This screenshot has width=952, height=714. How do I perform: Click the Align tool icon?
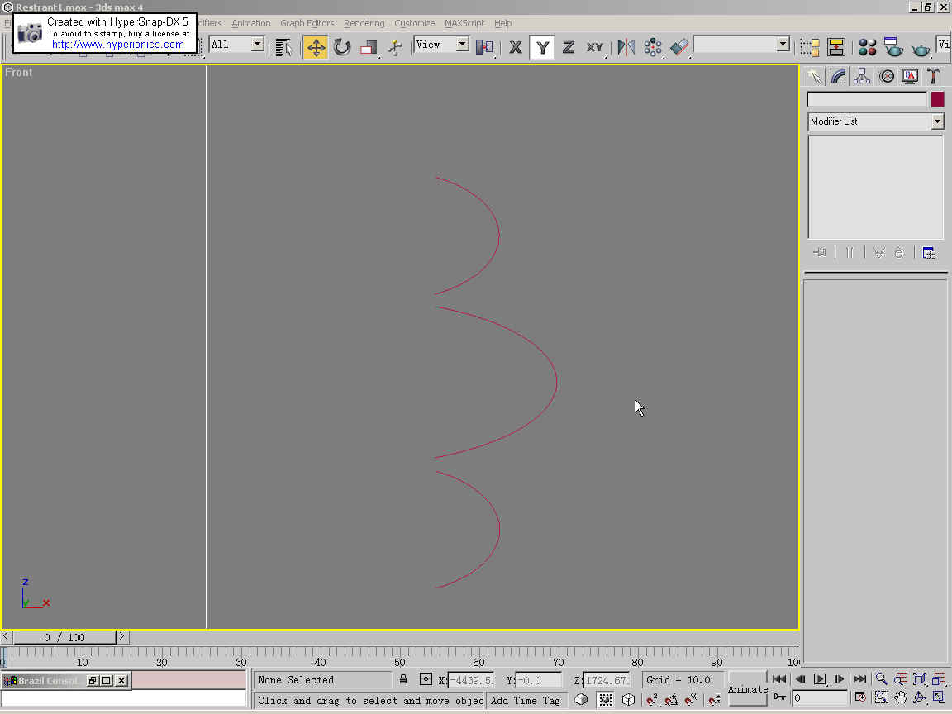click(679, 47)
